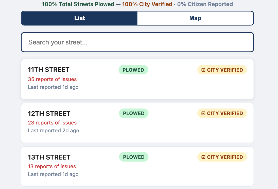Open the 35 reports of issues for 11th Street
Screen dimensions: 278x189
52,79
